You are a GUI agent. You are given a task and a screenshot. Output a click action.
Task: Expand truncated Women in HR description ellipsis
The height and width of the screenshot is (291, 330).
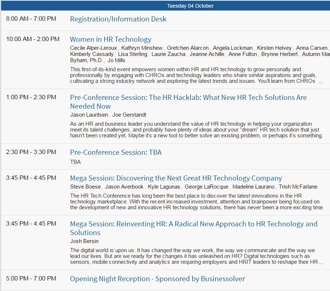coord(321,82)
